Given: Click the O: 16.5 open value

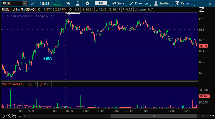Looking at the screenshot, I should (x=74, y=9).
